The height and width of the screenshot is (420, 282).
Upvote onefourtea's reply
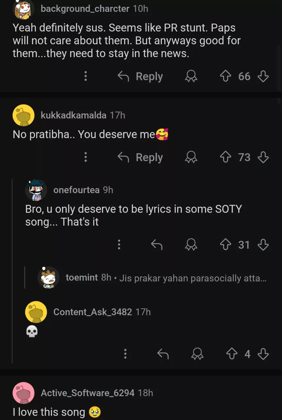226,245
